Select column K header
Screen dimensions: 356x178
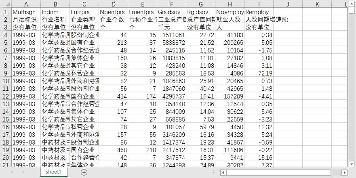[317, 4]
